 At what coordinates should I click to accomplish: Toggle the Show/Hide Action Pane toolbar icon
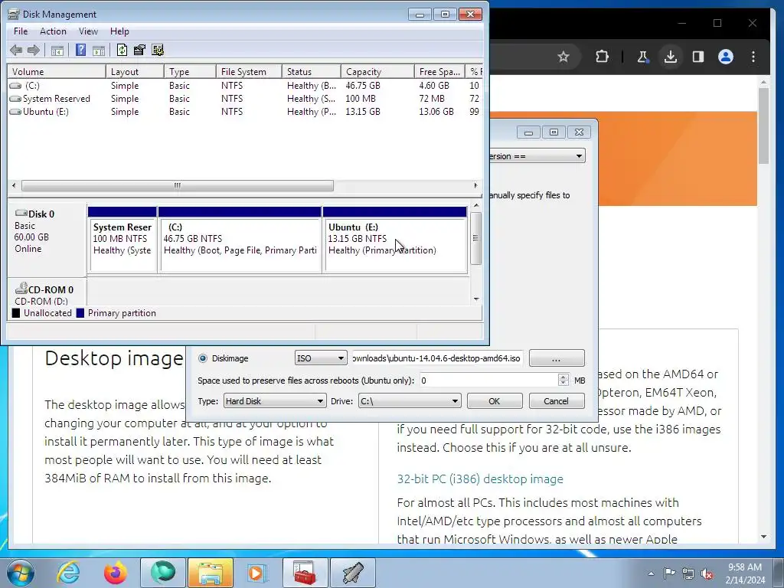coord(99,50)
